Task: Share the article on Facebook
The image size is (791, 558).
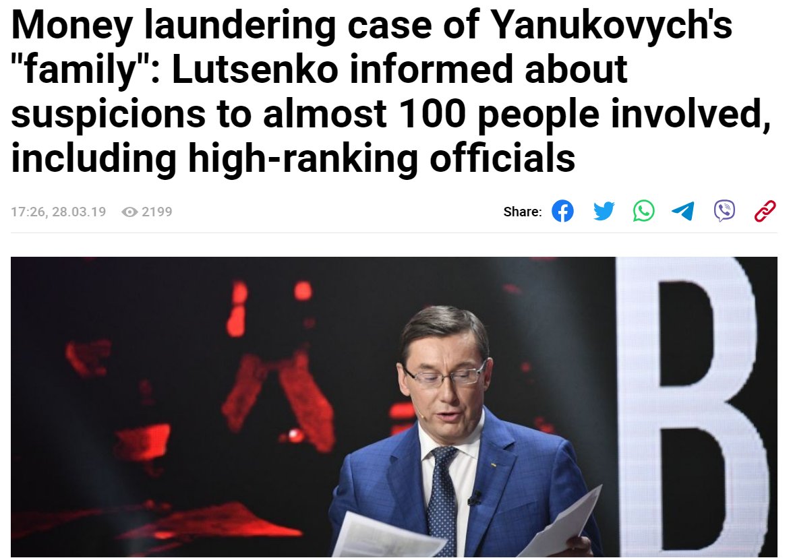Action: tap(562, 211)
